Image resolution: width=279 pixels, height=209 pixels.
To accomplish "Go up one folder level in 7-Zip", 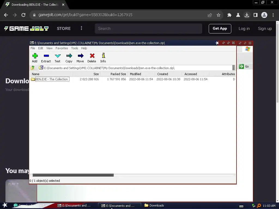I will pyautogui.click(x=33, y=68).
